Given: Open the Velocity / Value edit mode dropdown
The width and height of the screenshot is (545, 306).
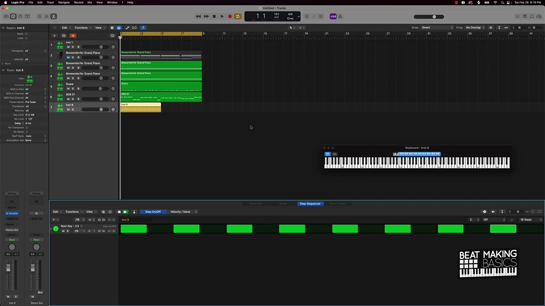Looking at the screenshot, I should pos(184,212).
